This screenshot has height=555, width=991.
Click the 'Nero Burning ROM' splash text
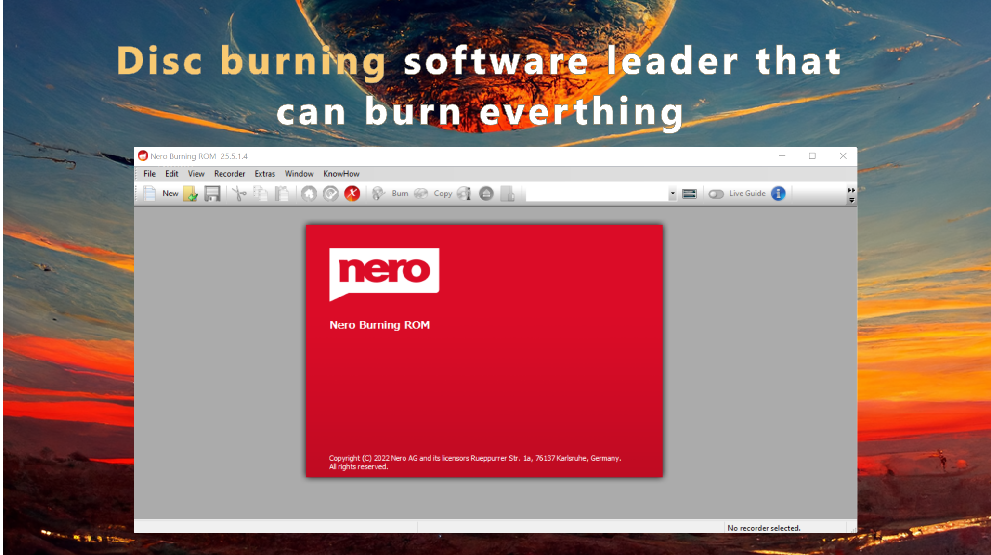pyautogui.click(x=379, y=325)
